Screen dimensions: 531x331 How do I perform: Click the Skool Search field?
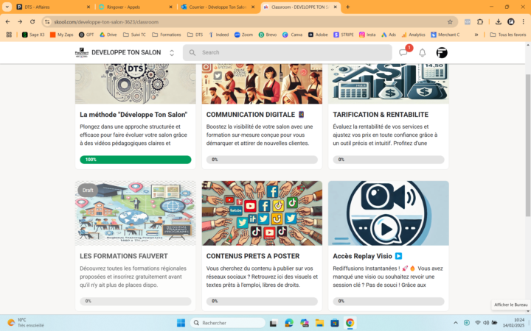coord(288,52)
